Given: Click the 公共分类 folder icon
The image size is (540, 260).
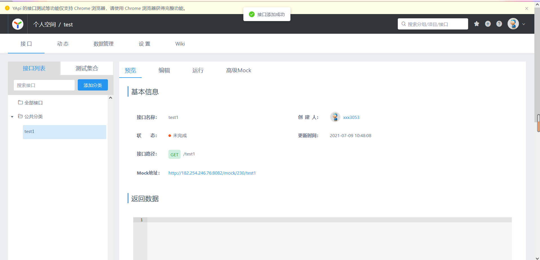Looking at the screenshot, I should [20, 116].
